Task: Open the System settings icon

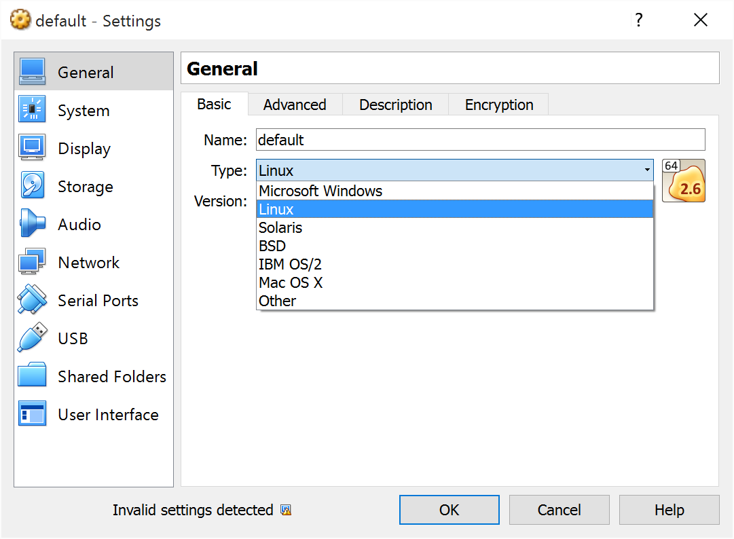Action: pyautogui.click(x=32, y=110)
